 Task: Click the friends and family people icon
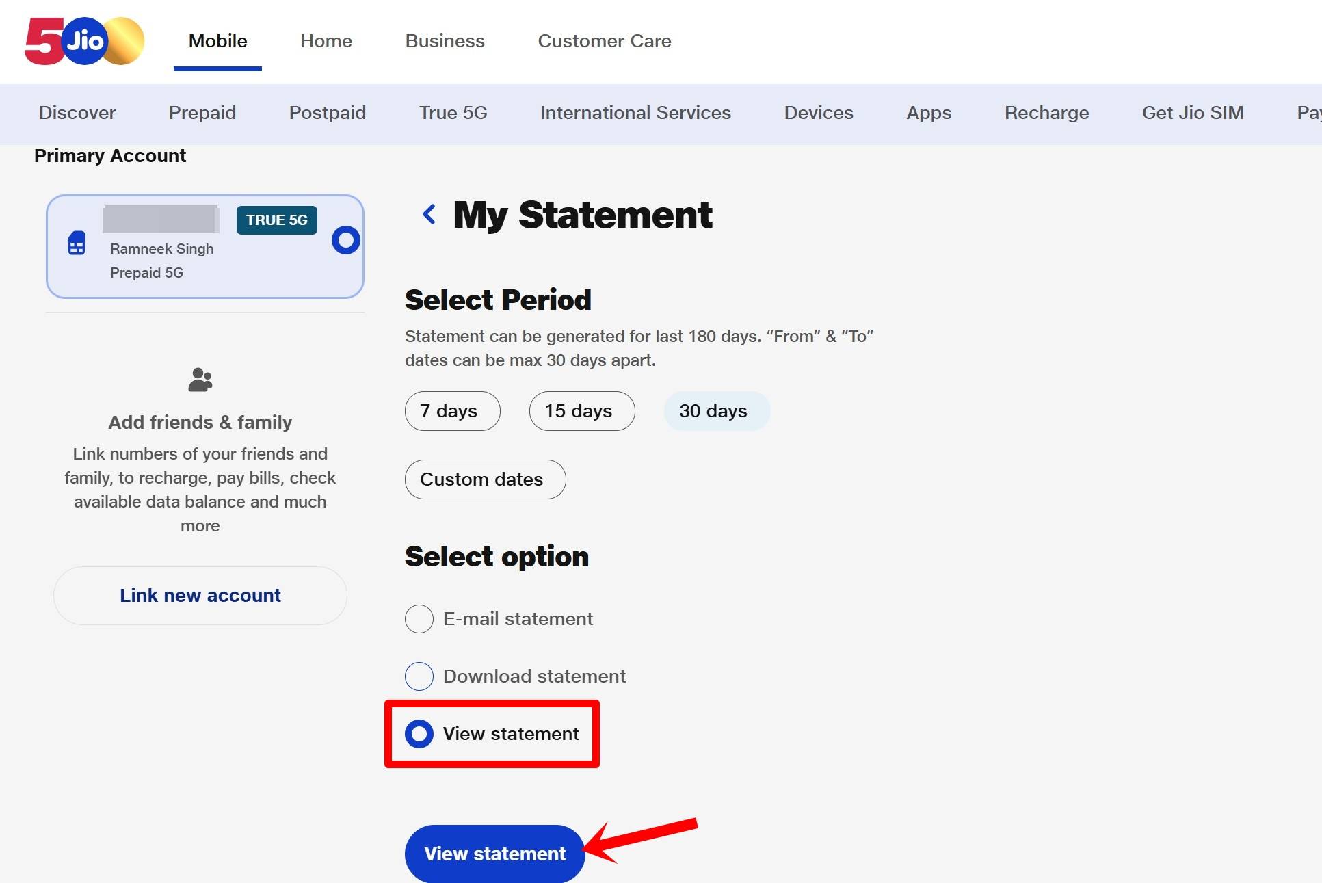pyautogui.click(x=200, y=380)
